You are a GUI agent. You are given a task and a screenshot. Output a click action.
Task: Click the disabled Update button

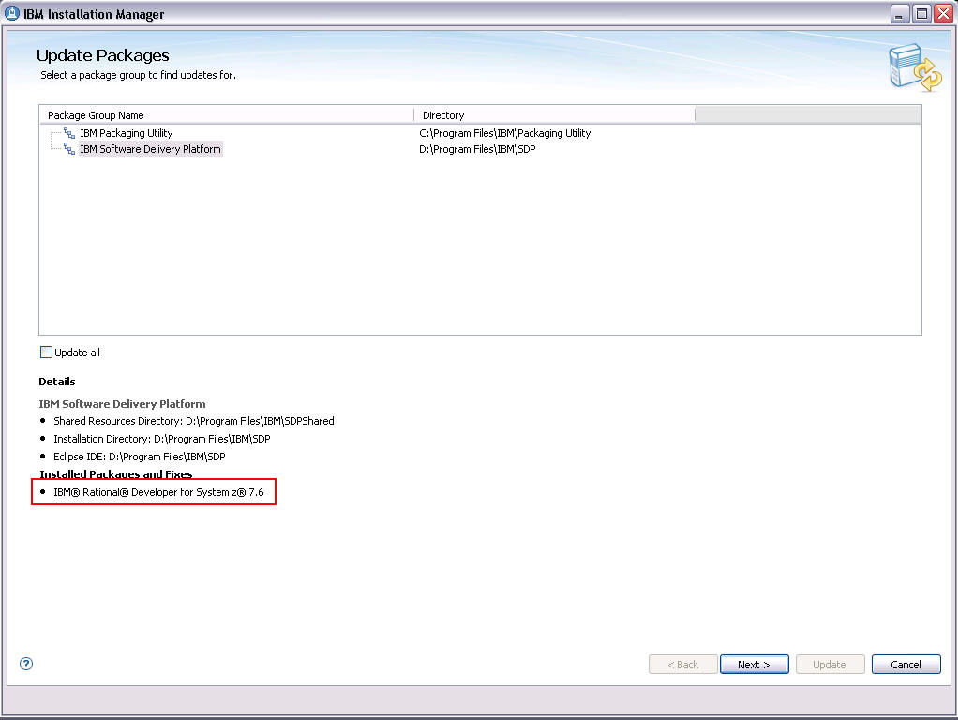click(x=830, y=665)
